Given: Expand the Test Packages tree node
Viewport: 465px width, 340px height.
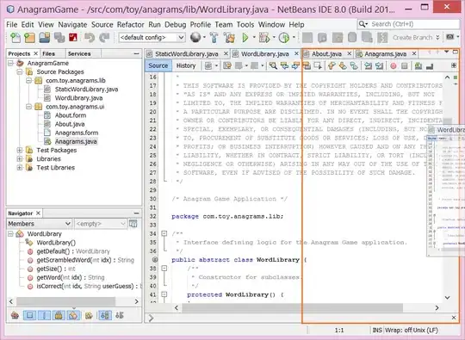Looking at the screenshot, I should coord(20,150).
